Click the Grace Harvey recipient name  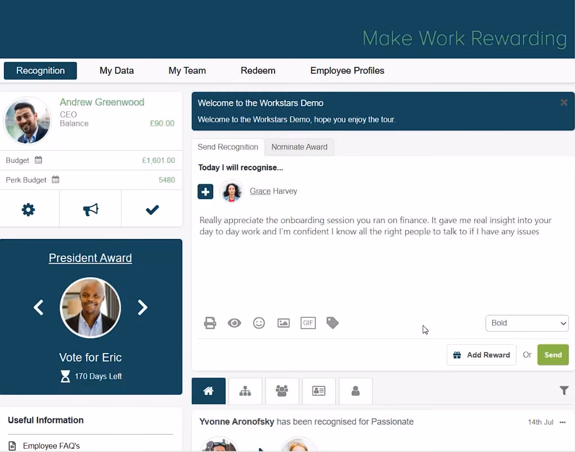coord(273,191)
